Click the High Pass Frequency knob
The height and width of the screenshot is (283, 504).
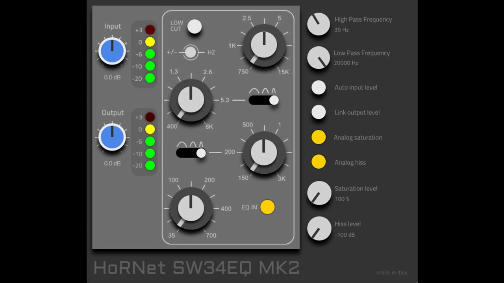click(319, 24)
